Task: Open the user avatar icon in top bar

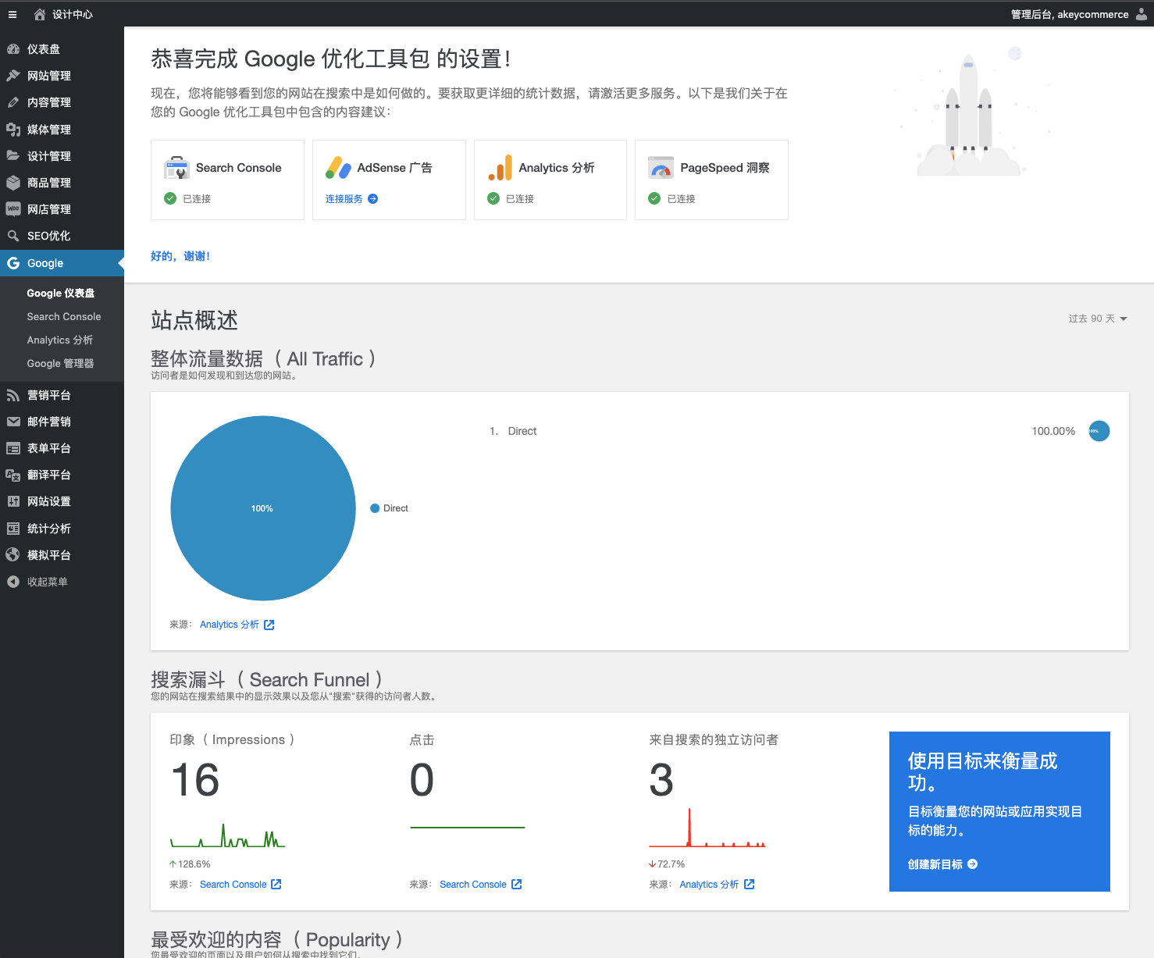Action: pyautogui.click(x=1141, y=14)
